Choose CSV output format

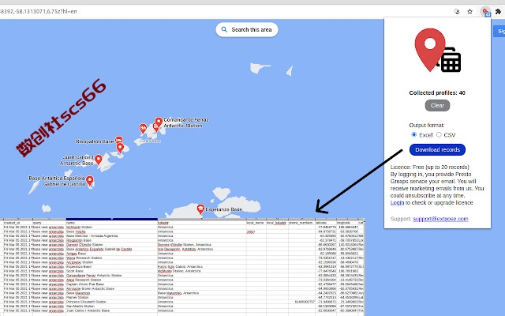coord(439,134)
